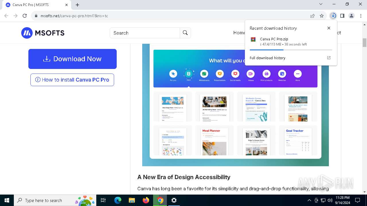The height and width of the screenshot is (206, 367).
Task: Click the page vertical scrollbar thumb
Action: pyautogui.click(x=365, y=42)
